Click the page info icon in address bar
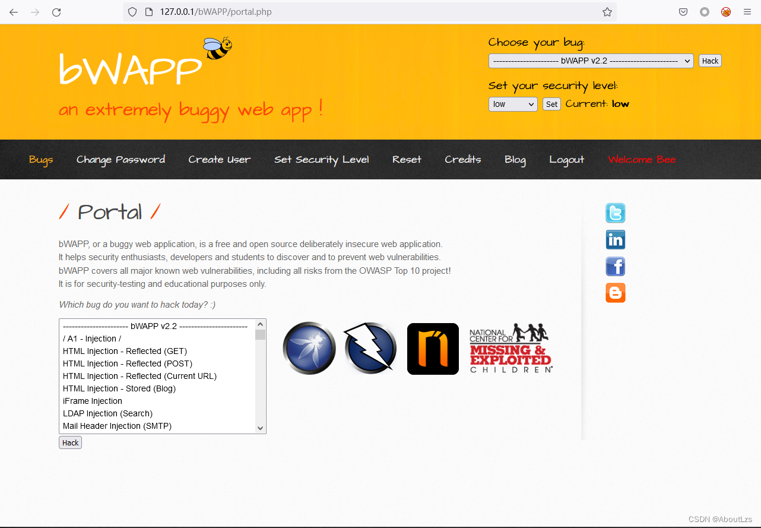This screenshot has height=528, width=761. pos(149,12)
